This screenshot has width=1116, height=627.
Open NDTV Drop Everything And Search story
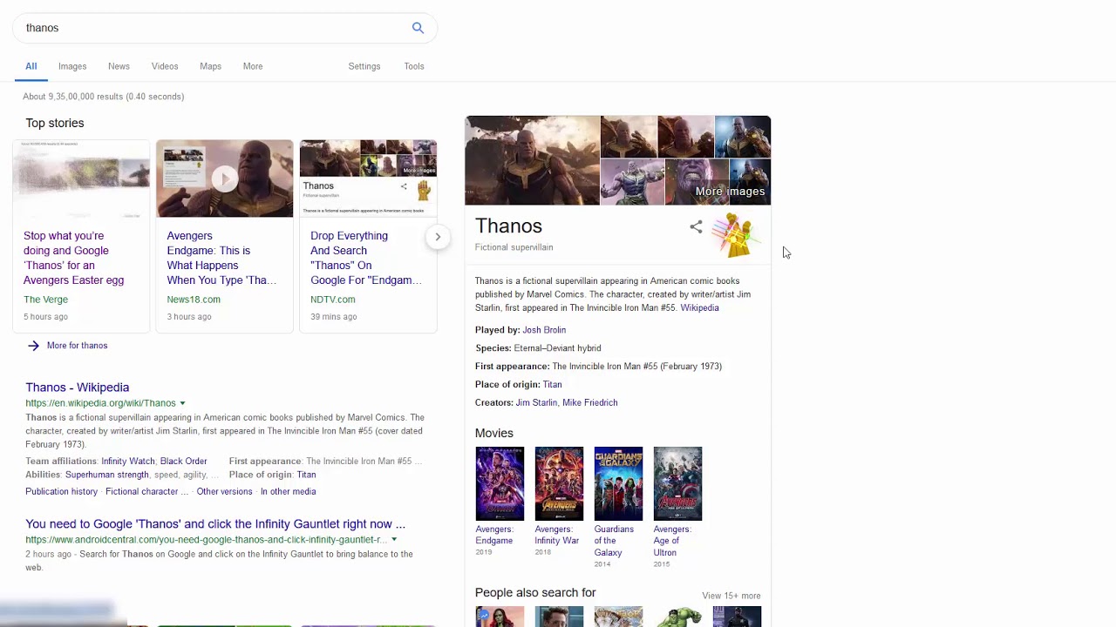(366, 258)
